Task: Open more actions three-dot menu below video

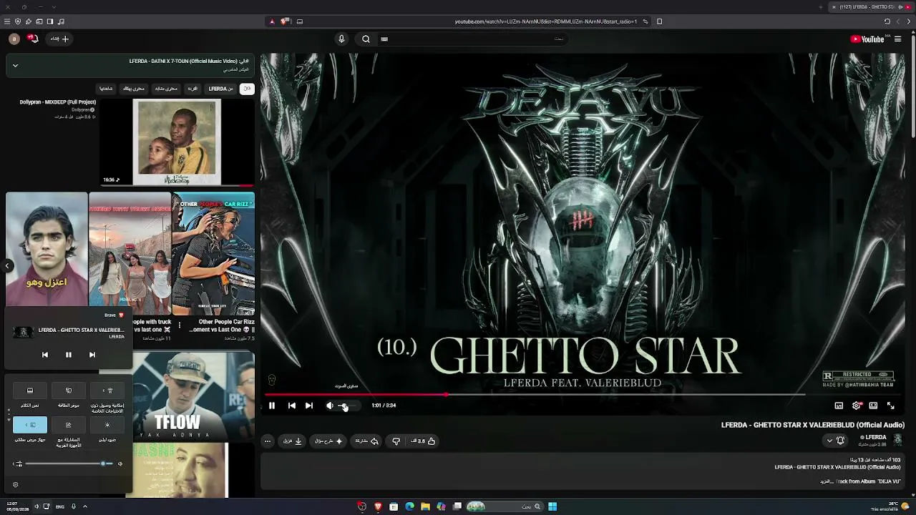Action: point(268,441)
